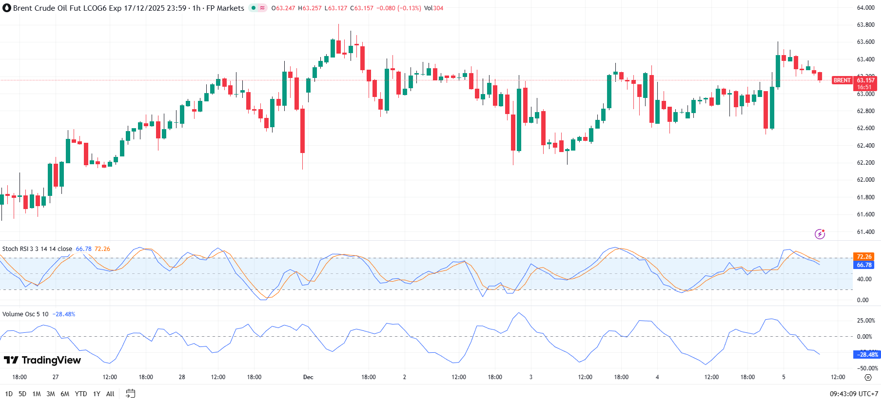The image size is (881, 403).
Task: Click the Volume Osc indicator legend title
Action: pyautogui.click(x=25, y=314)
